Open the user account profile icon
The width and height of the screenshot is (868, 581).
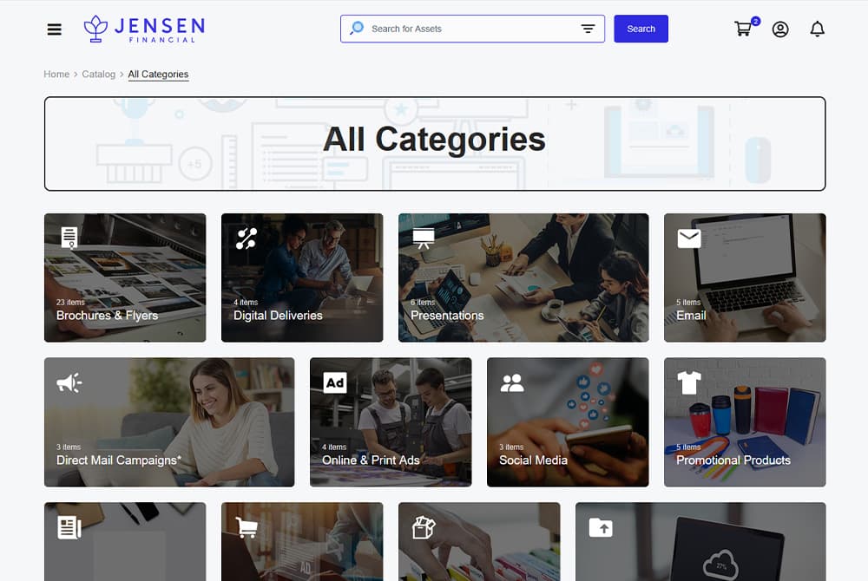780,29
